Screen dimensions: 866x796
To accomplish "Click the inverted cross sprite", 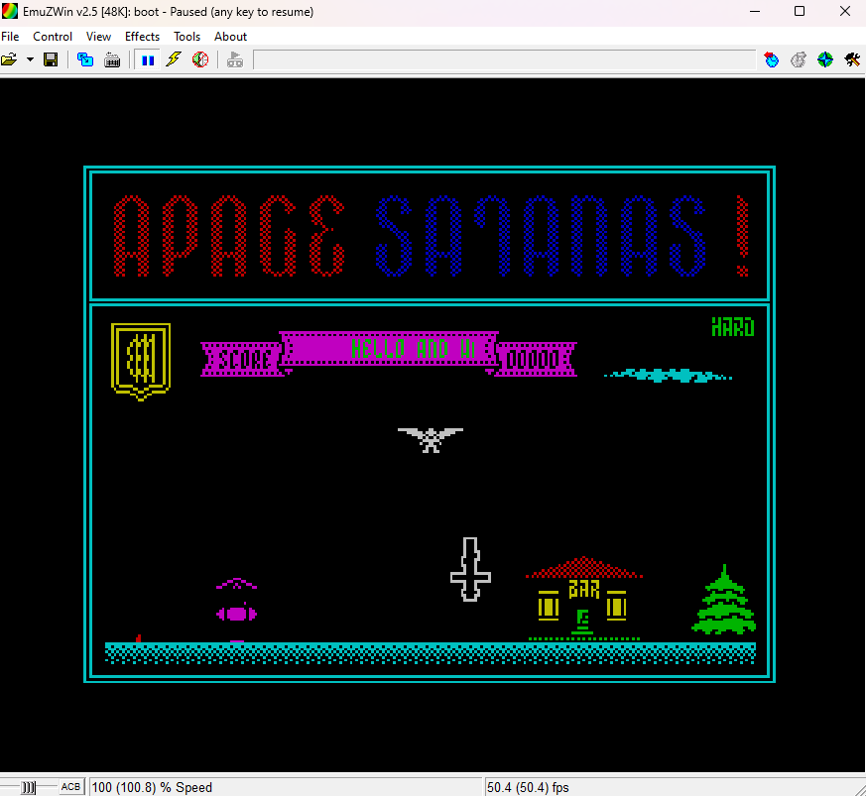I will tap(470, 569).
